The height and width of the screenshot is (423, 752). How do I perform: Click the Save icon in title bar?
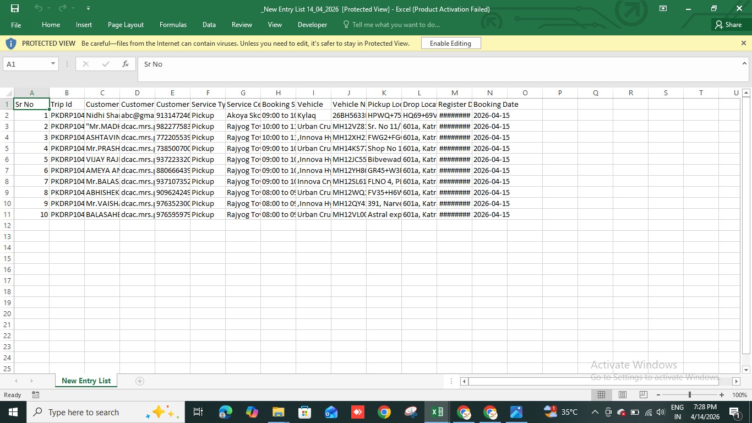click(15, 8)
